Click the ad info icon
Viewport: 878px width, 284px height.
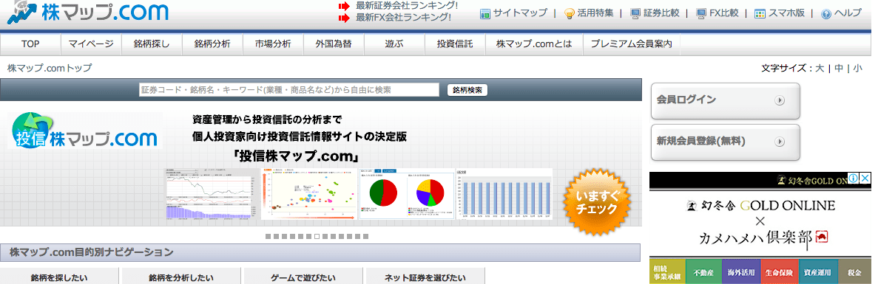(x=854, y=178)
